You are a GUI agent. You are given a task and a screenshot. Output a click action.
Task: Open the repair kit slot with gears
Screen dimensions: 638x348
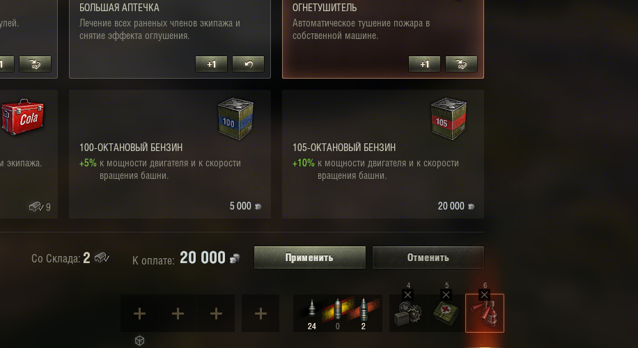pos(408,313)
